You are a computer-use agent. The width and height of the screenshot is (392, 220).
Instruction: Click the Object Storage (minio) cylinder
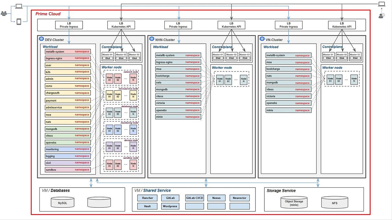[x=294, y=202]
